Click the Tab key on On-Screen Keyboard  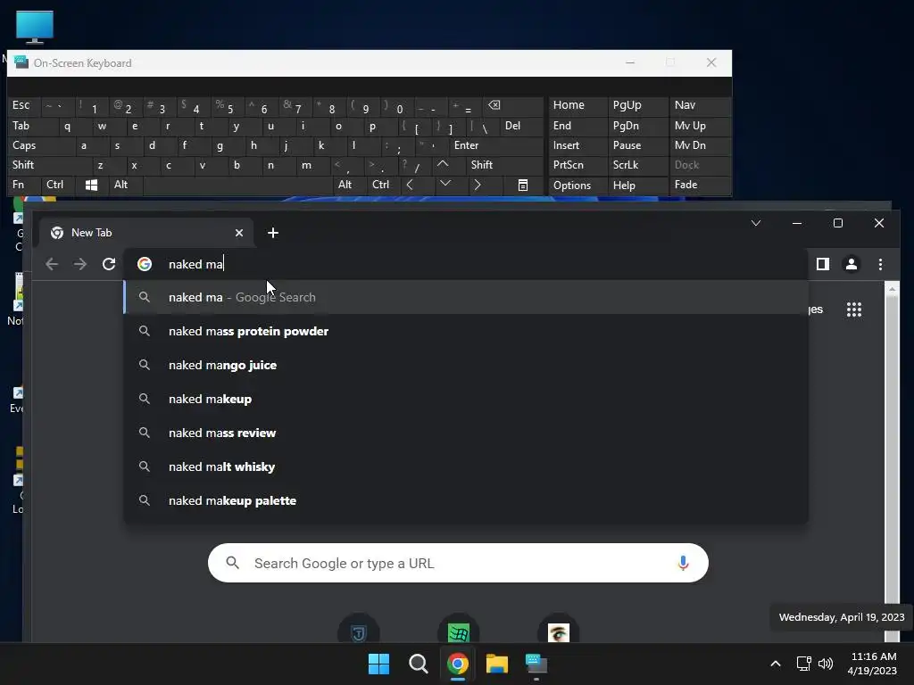tap(33, 126)
